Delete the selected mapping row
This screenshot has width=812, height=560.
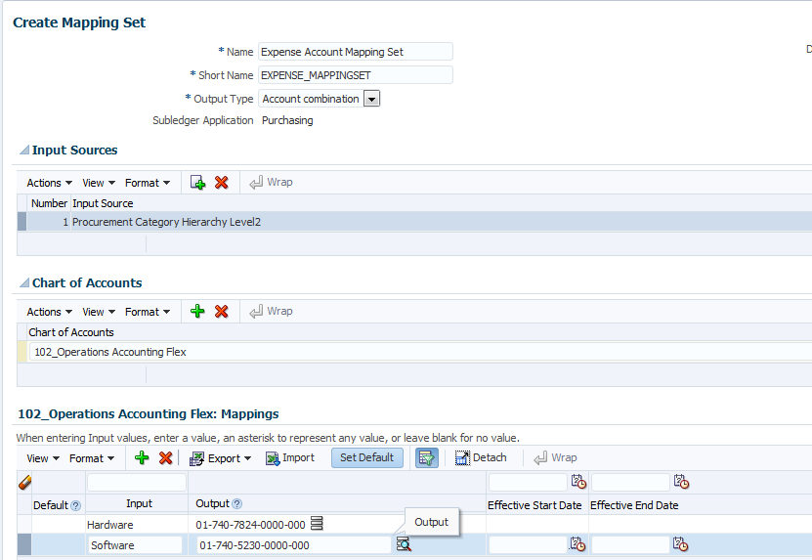[x=166, y=458]
